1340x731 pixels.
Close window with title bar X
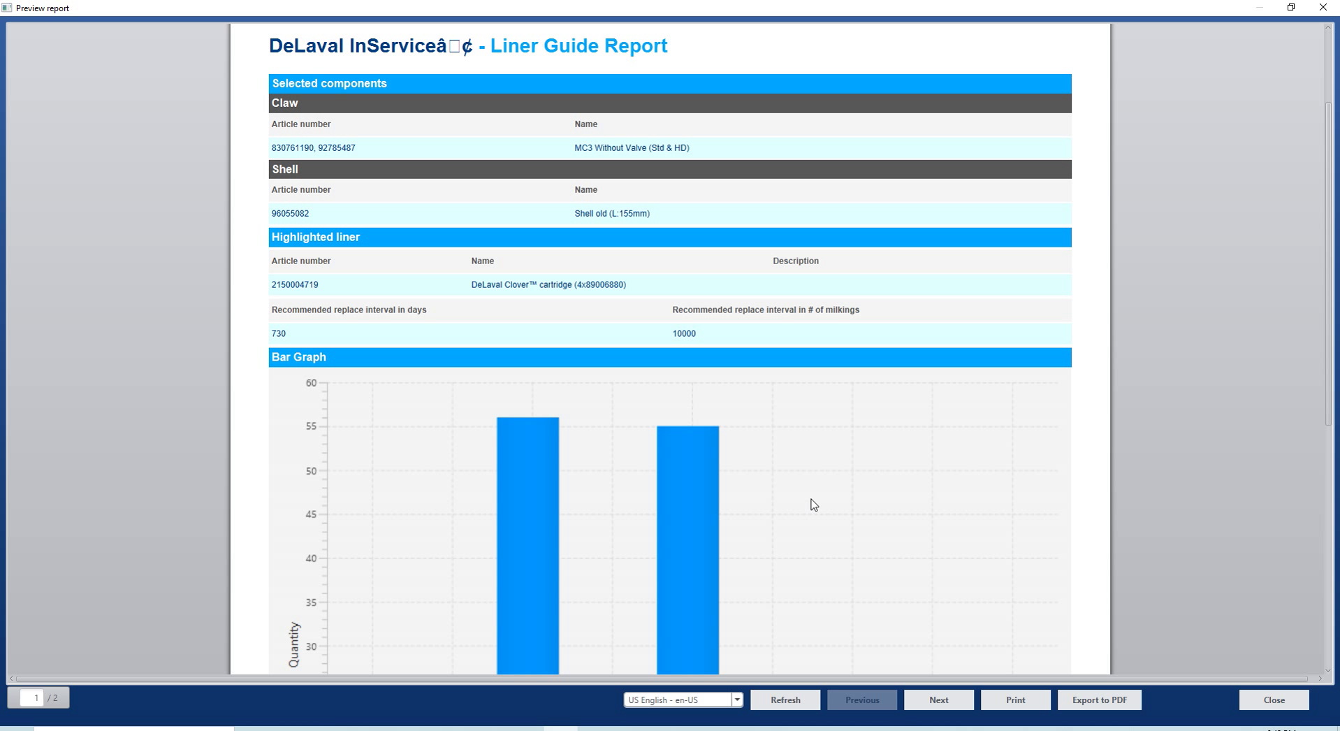click(x=1323, y=8)
